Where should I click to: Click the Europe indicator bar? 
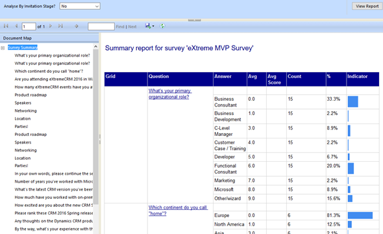click(x=360, y=215)
